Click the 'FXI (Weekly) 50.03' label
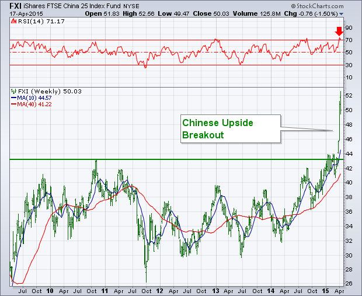Screen dimensions: 362x296 50,92
